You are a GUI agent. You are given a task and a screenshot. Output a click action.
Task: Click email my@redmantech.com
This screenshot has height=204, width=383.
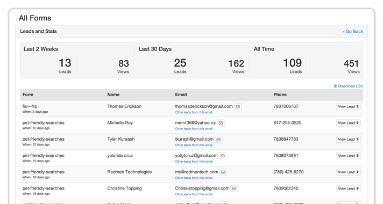click(x=197, y=172)
